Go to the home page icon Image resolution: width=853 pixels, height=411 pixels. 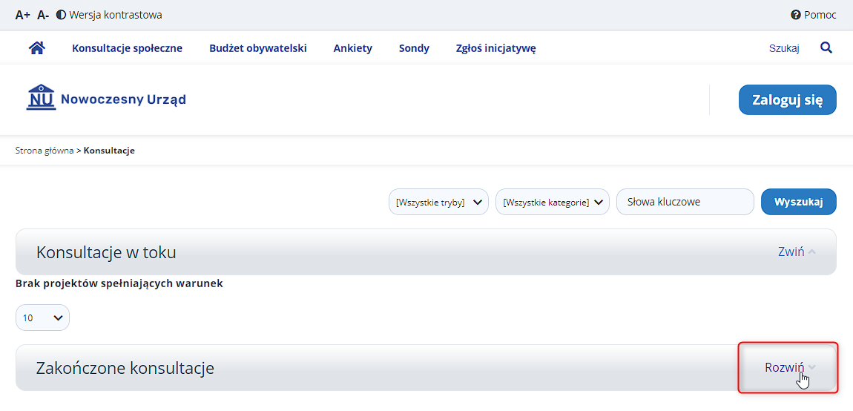(x=36, y=48)
